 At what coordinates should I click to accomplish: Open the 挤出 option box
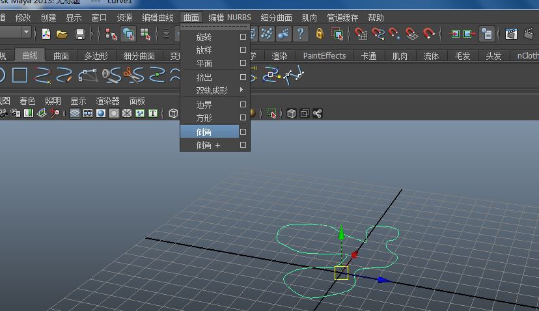[x=243, y=77]
